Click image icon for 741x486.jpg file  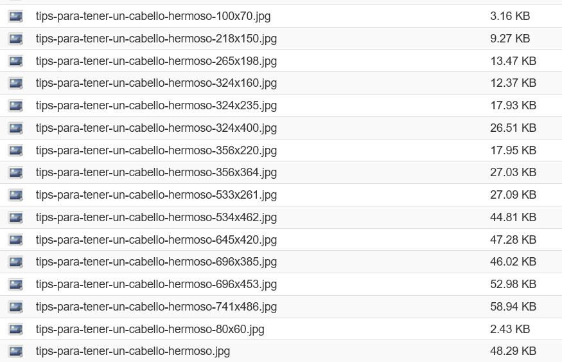[x=16, y=307]
